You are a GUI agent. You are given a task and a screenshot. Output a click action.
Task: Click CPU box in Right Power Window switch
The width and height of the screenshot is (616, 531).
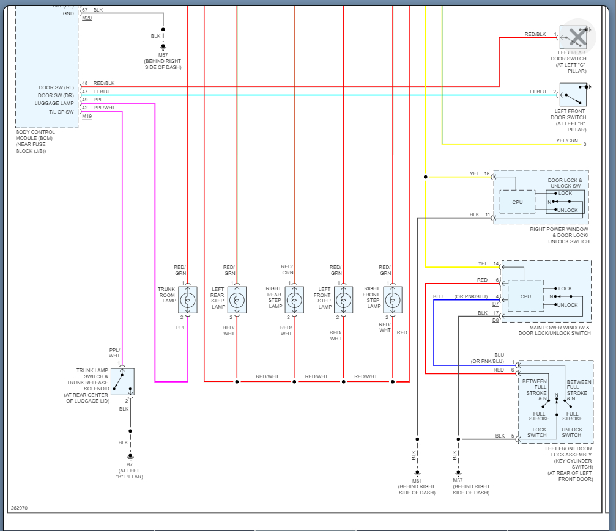pos(518,202)
